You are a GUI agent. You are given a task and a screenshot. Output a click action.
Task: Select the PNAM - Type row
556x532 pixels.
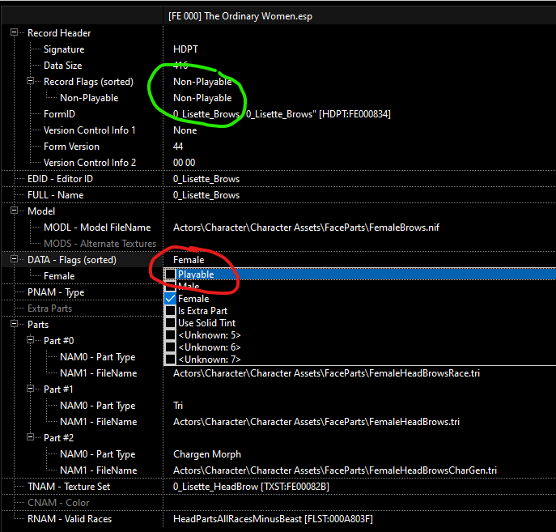coord(56,292)
